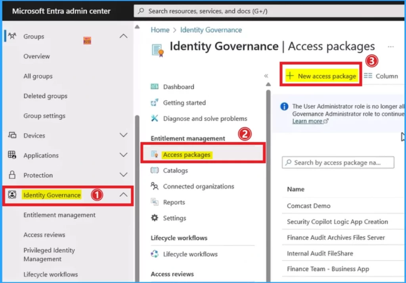
Task: Open All groups page
Action: (x=38, y=76)
